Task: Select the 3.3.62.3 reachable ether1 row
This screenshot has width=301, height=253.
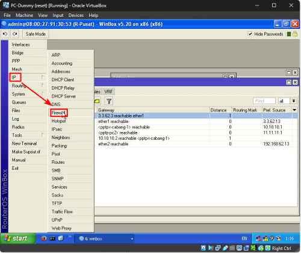Action: pyautogui.click(x=196, y=116)
